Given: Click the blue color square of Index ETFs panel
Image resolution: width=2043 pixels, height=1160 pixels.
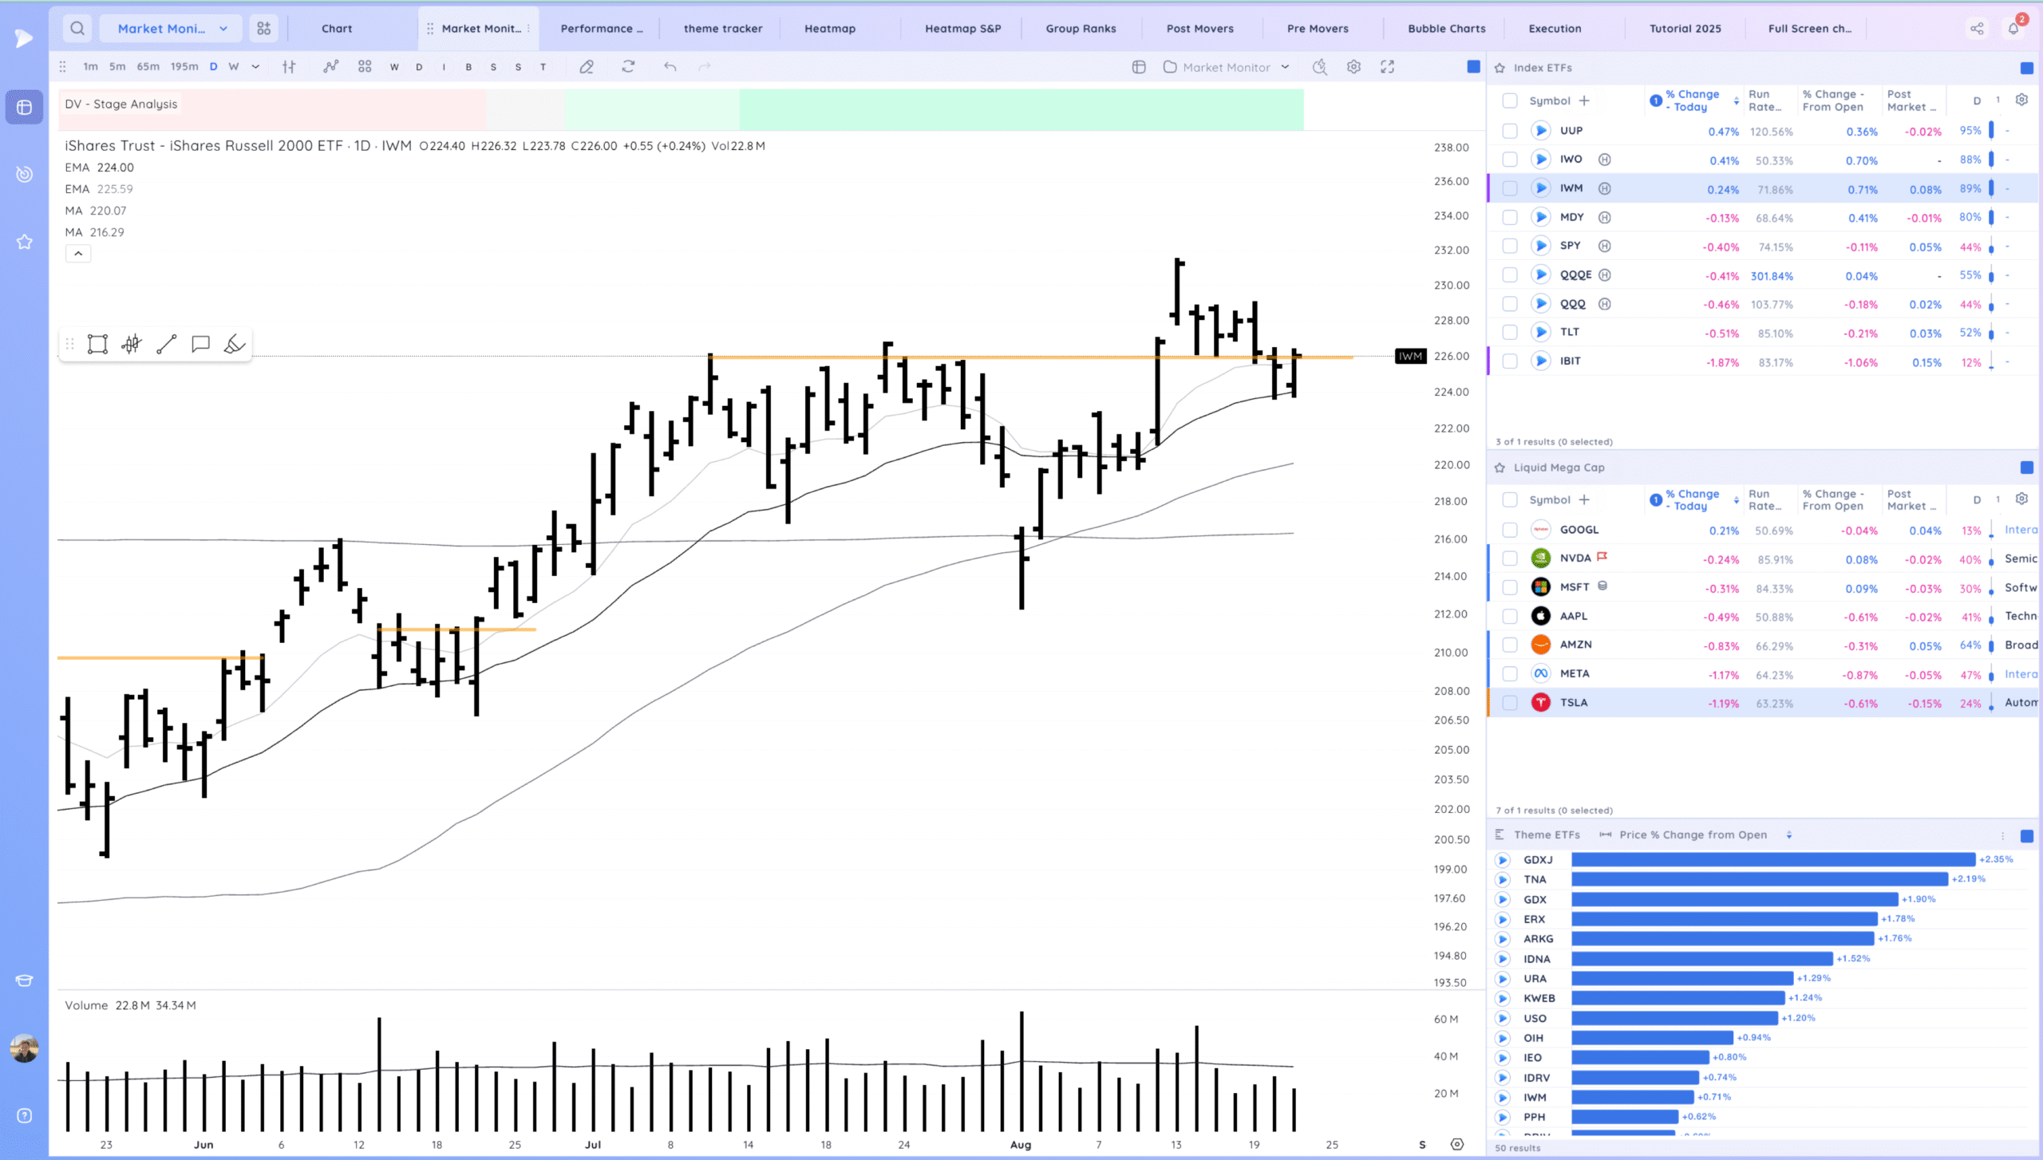Looking at the screenshot, I should (2027, 68).
